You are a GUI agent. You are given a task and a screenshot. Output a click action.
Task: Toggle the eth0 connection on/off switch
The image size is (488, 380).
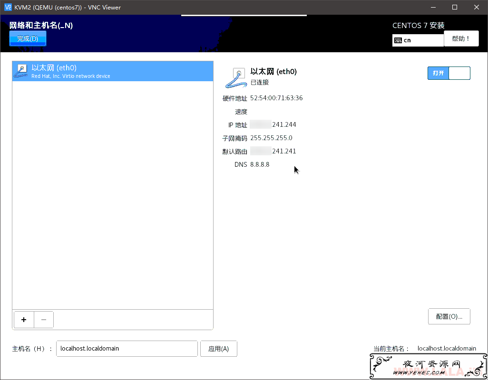tap(449, 73)
